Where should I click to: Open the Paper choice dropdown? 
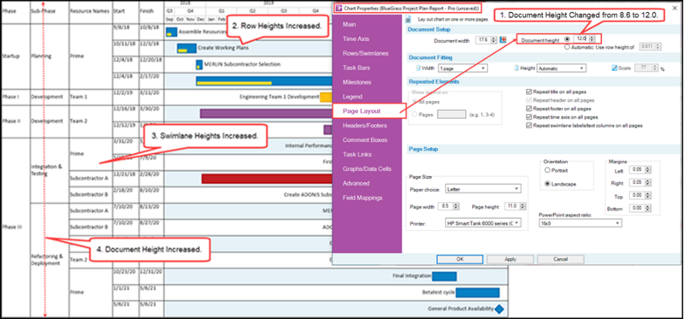[x=483, y=189]
